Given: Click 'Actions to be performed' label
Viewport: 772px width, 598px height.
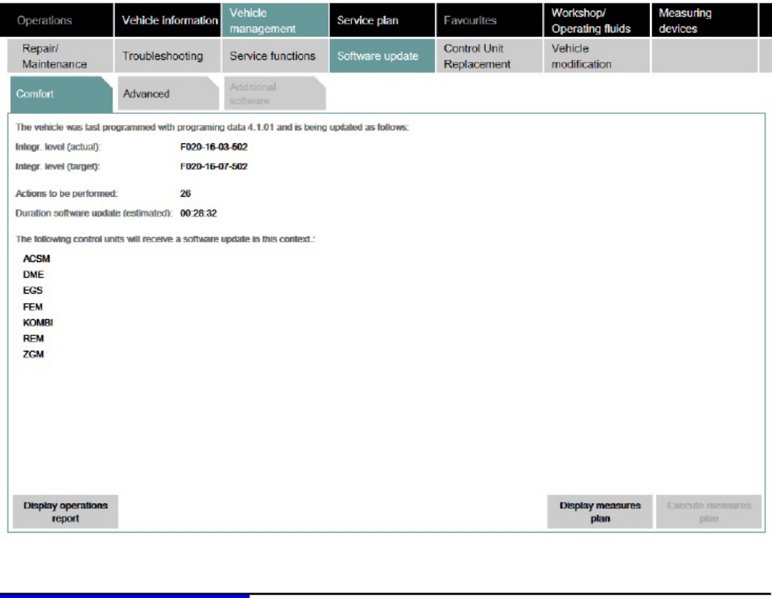Looking at the screenshot, I should pyautogui.click(x=67, y=193).
